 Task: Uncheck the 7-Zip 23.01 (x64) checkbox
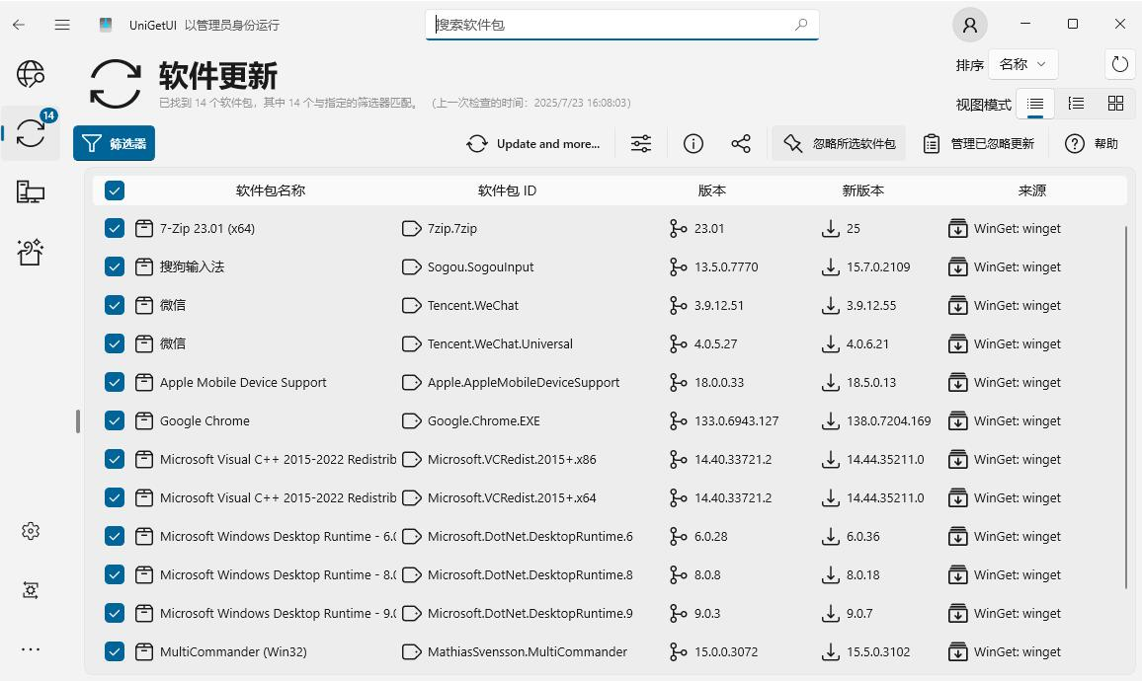115,229
